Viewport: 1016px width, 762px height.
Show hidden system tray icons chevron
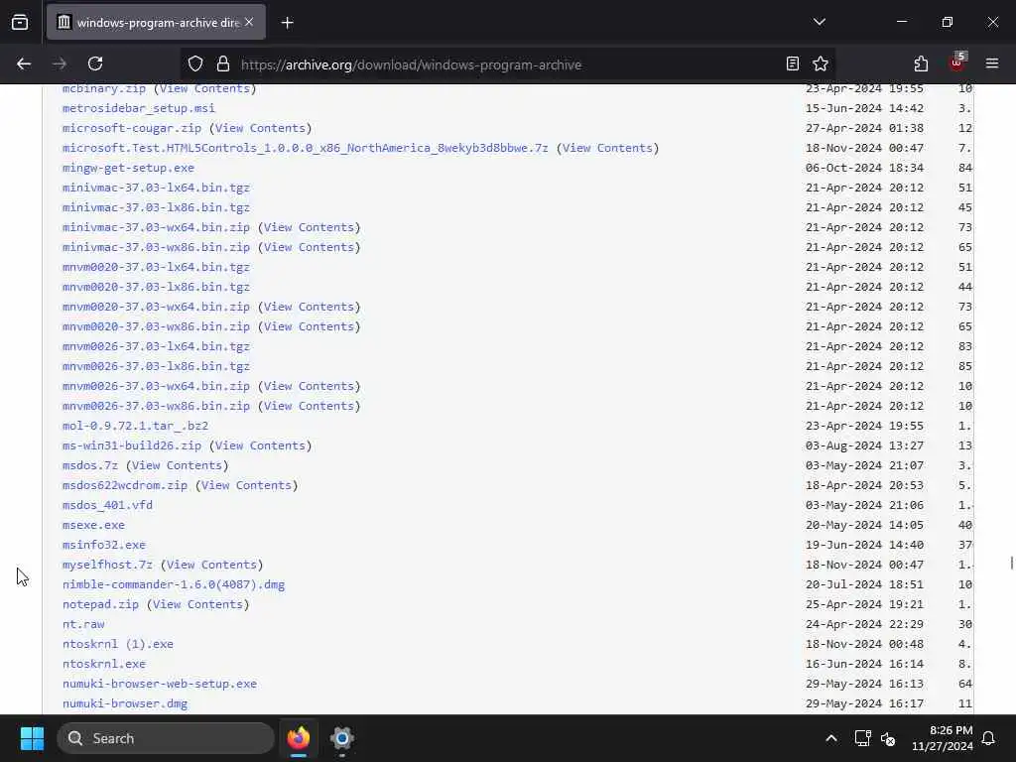(x=831, y=738)
